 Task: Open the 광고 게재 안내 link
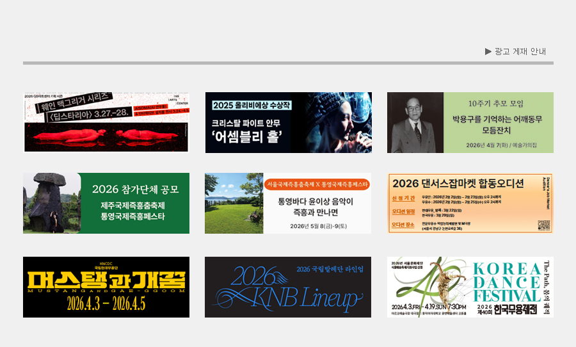pos(520,51)
